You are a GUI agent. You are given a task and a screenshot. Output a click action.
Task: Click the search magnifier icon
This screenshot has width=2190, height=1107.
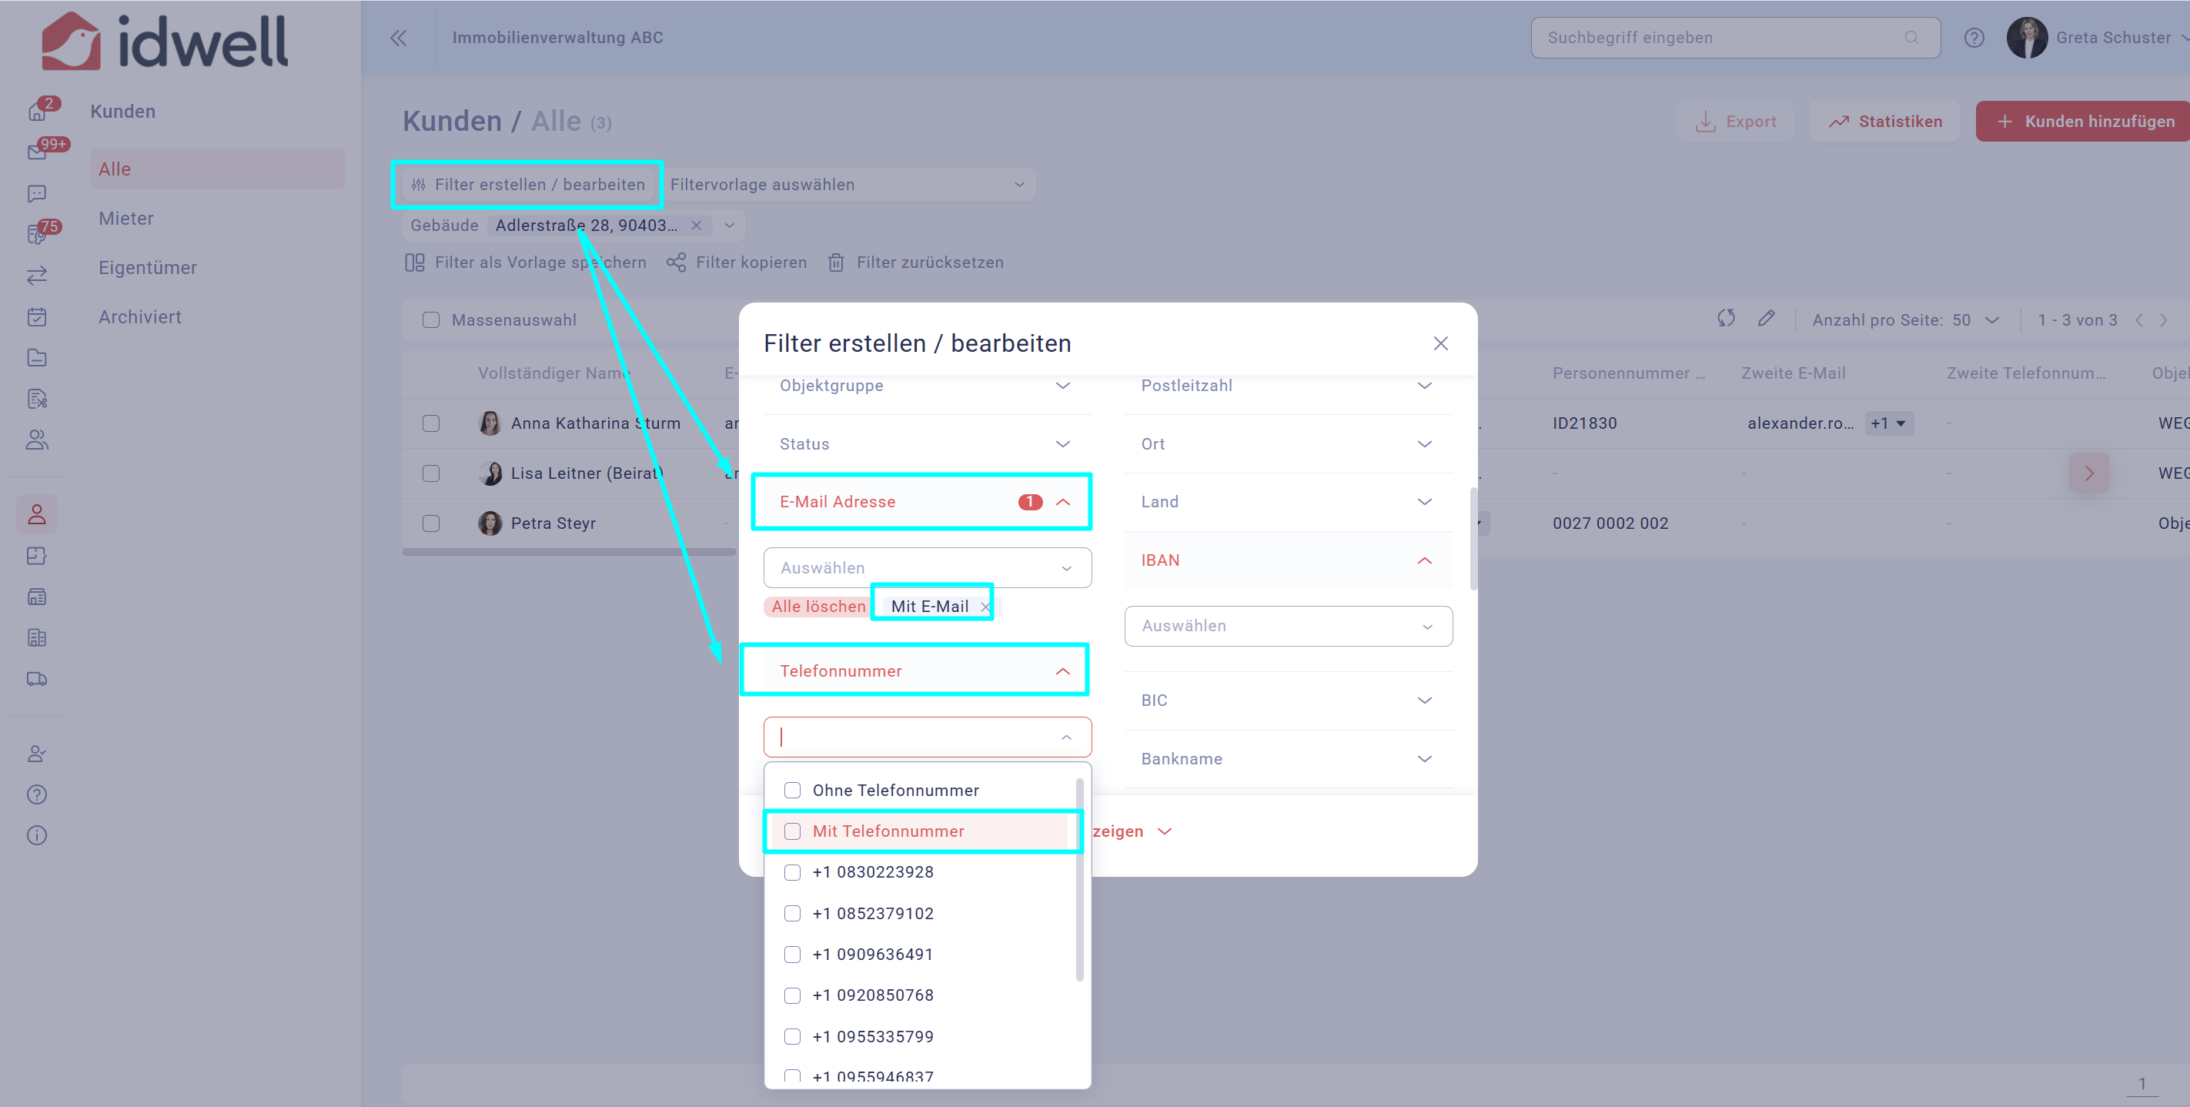pos(1911,38)
